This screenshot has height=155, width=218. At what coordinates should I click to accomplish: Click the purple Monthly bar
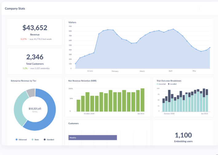[93, 137]
